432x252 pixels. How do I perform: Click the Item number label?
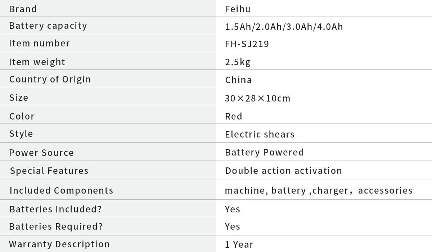39,44
